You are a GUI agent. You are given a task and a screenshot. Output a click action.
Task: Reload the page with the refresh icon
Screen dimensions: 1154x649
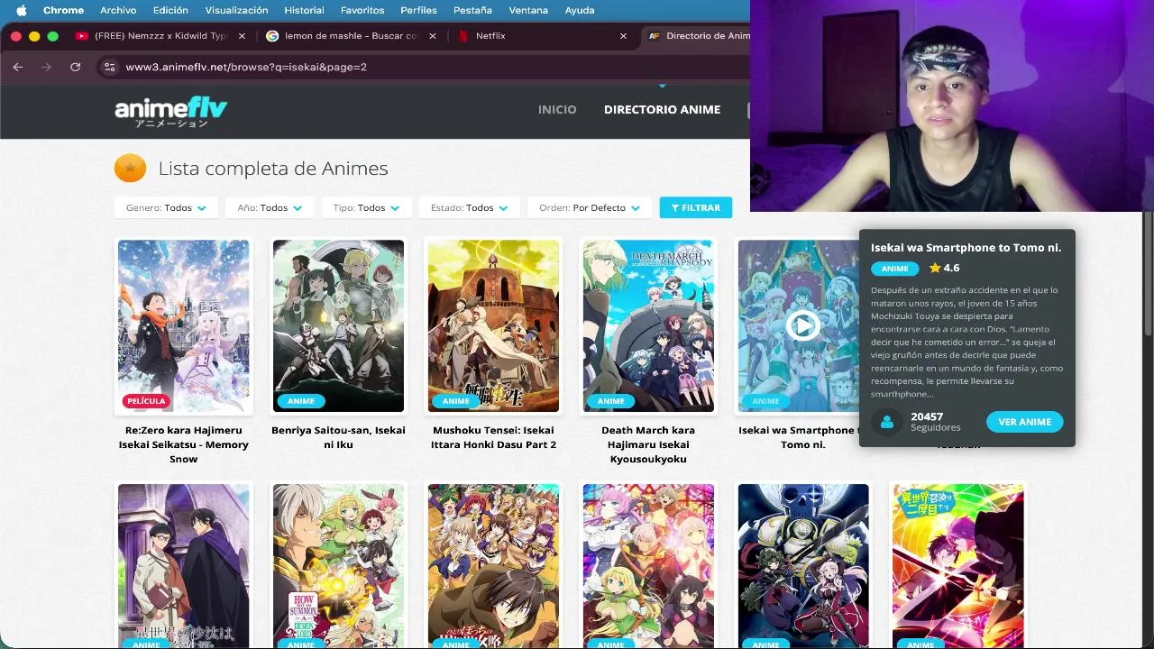click(x=76, y=67)
